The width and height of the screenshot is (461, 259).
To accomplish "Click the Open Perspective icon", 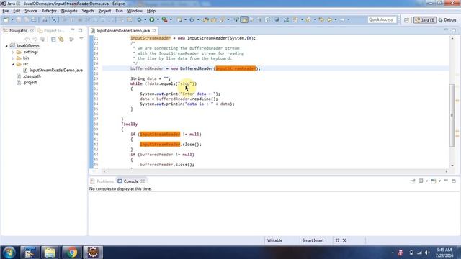I will 406,20.
